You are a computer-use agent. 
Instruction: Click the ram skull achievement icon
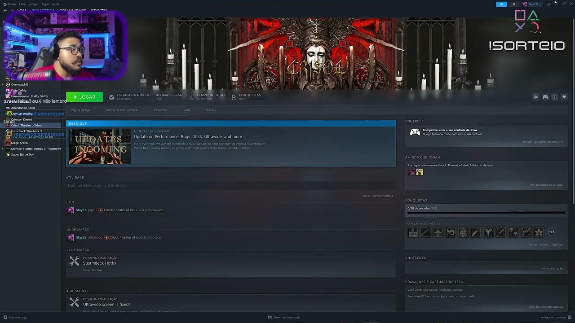click(488, 232)
